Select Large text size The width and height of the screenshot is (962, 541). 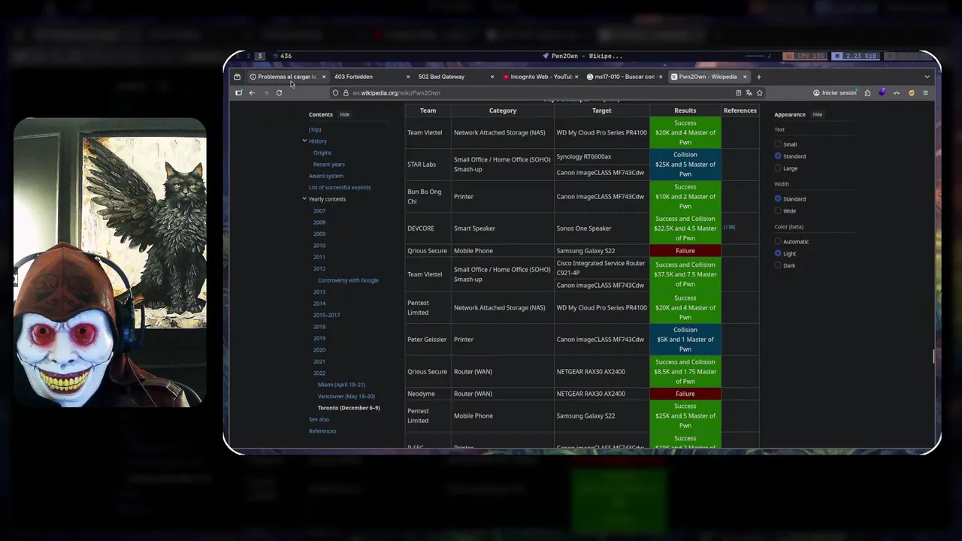point(778,168)
